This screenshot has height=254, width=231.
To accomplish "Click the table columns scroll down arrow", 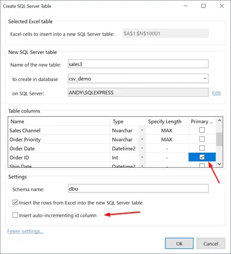I will pos(220,164).
